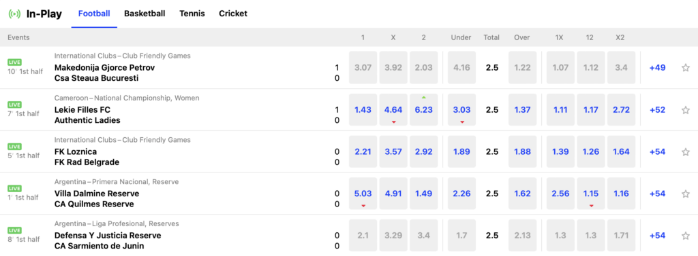Click LIVE badge for Lekie Filles FC
The width and height of the screenshot is (698, 256).
click(15, 105)
